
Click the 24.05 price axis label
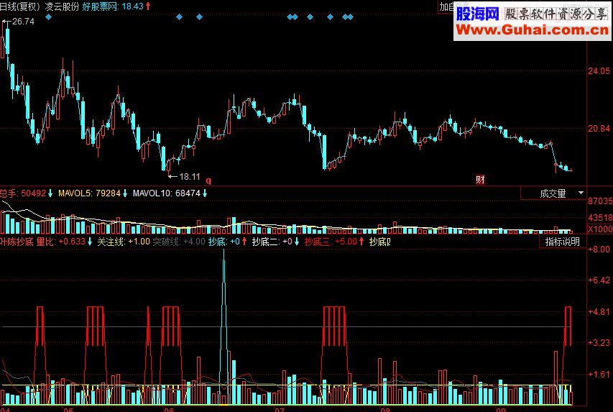pos(599,71)
